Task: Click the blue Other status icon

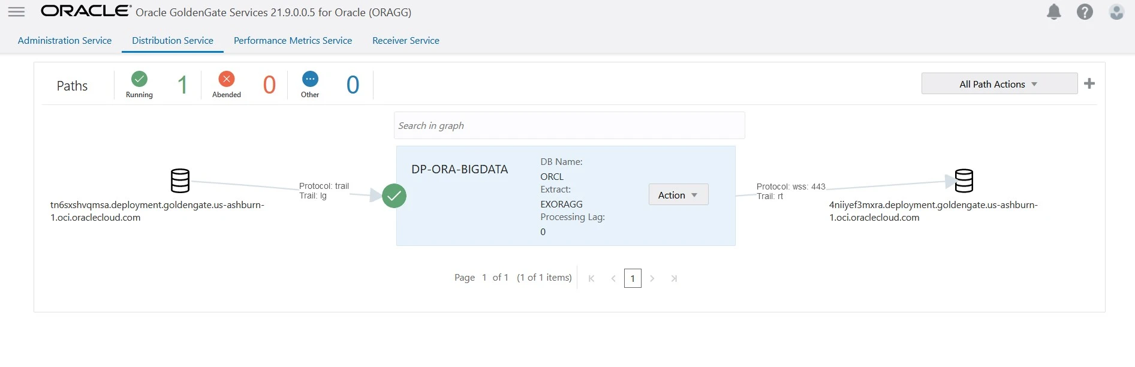Action: point(310,79)
